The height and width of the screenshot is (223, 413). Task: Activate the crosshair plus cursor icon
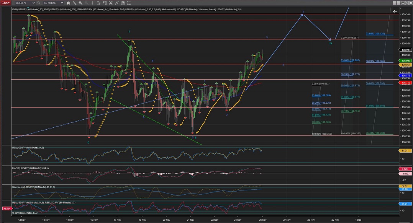(92, 3)
